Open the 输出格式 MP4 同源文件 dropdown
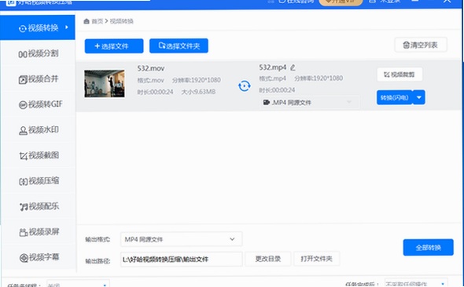 pyautogui.click(x=181, y=239)
